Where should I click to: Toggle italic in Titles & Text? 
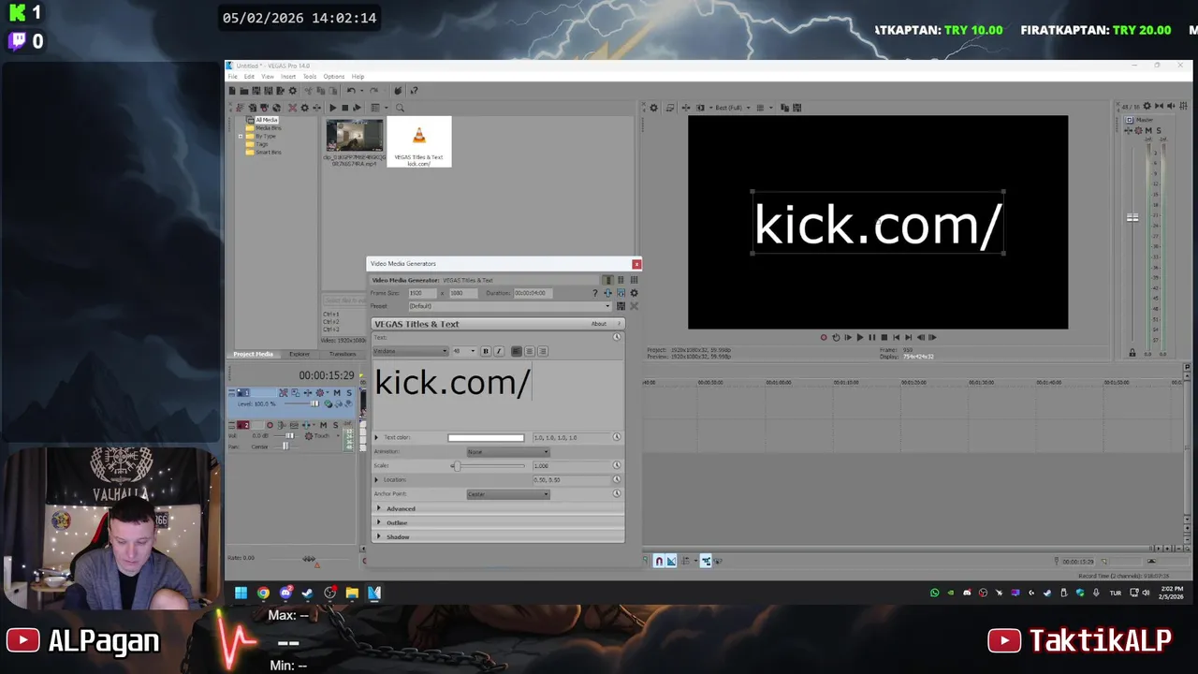tap(499, 351)
